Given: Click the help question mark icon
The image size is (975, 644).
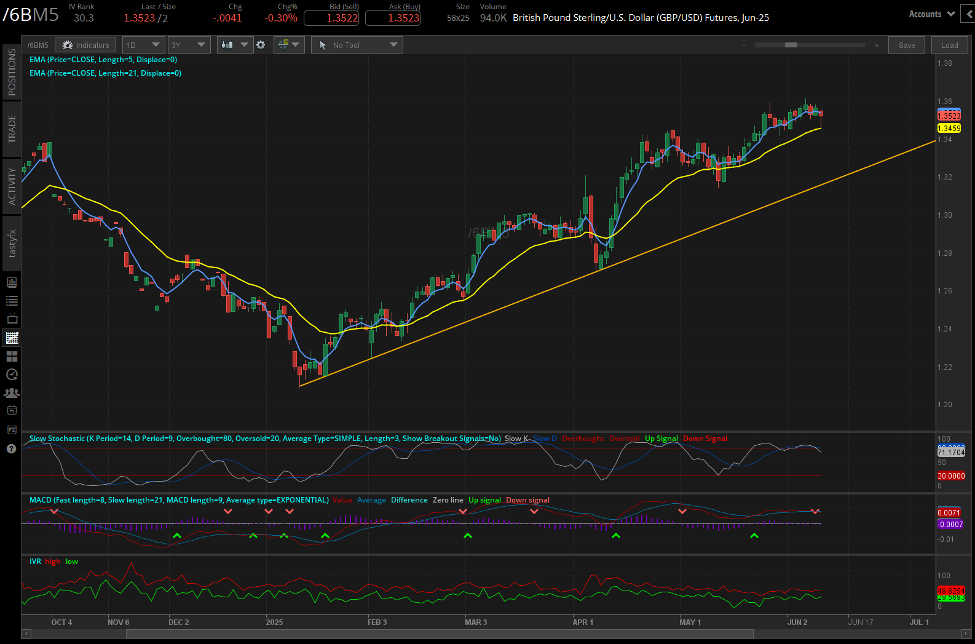Looking at the screenshot, I should click(x=12, y=448).
